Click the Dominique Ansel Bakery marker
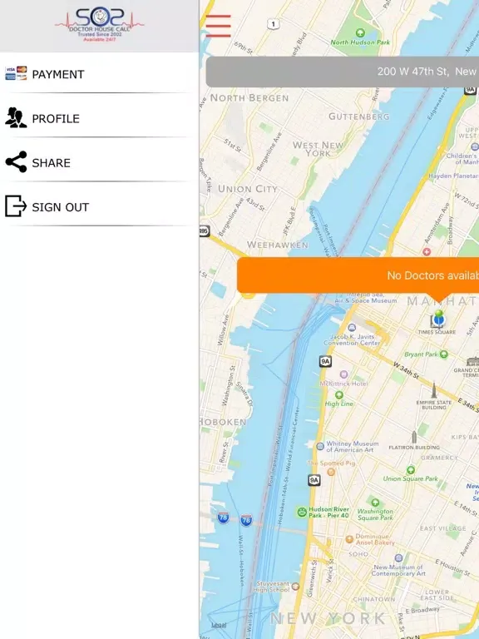This screenshot has height=639, width=479. pos(349,539)
